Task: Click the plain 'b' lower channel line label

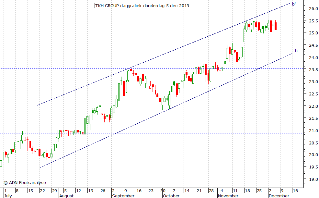Action: coord(296,51)
